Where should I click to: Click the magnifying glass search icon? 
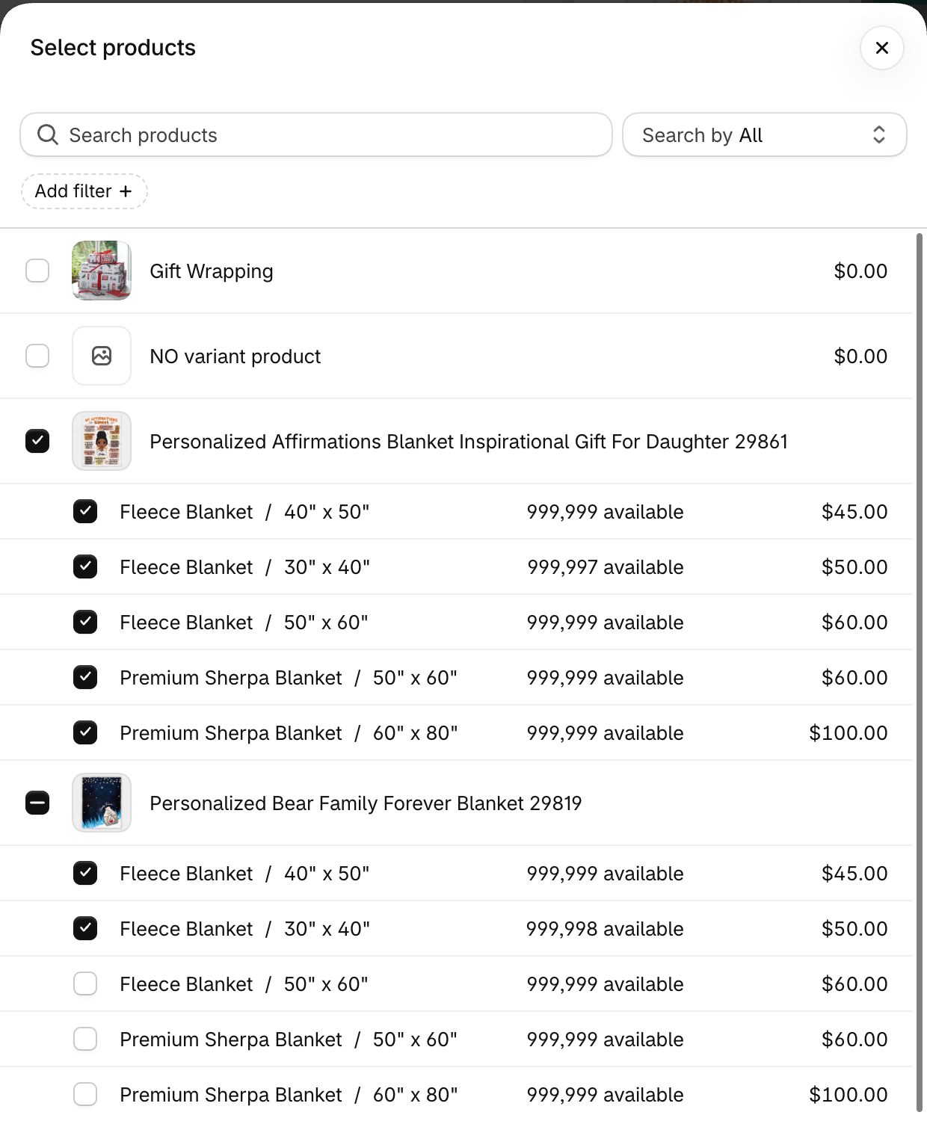click(x=48, y=135)
